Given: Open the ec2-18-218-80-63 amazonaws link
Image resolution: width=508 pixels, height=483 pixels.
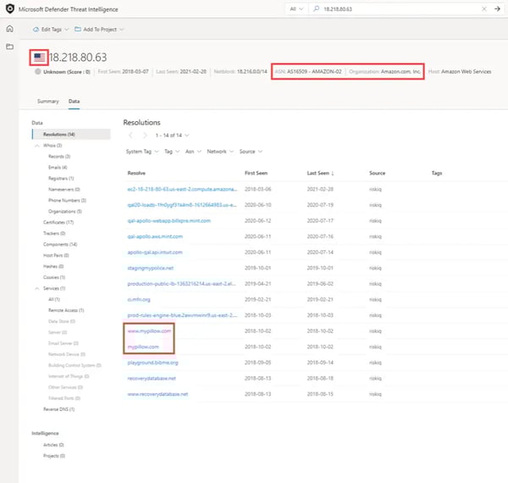Looking at the screenshot, I should (182, 189).
